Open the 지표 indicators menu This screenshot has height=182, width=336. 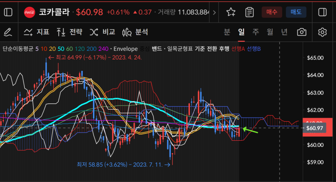[37, 32]
